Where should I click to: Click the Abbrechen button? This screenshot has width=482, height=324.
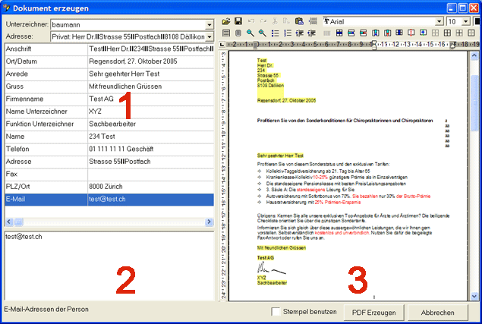click(437, 312)
